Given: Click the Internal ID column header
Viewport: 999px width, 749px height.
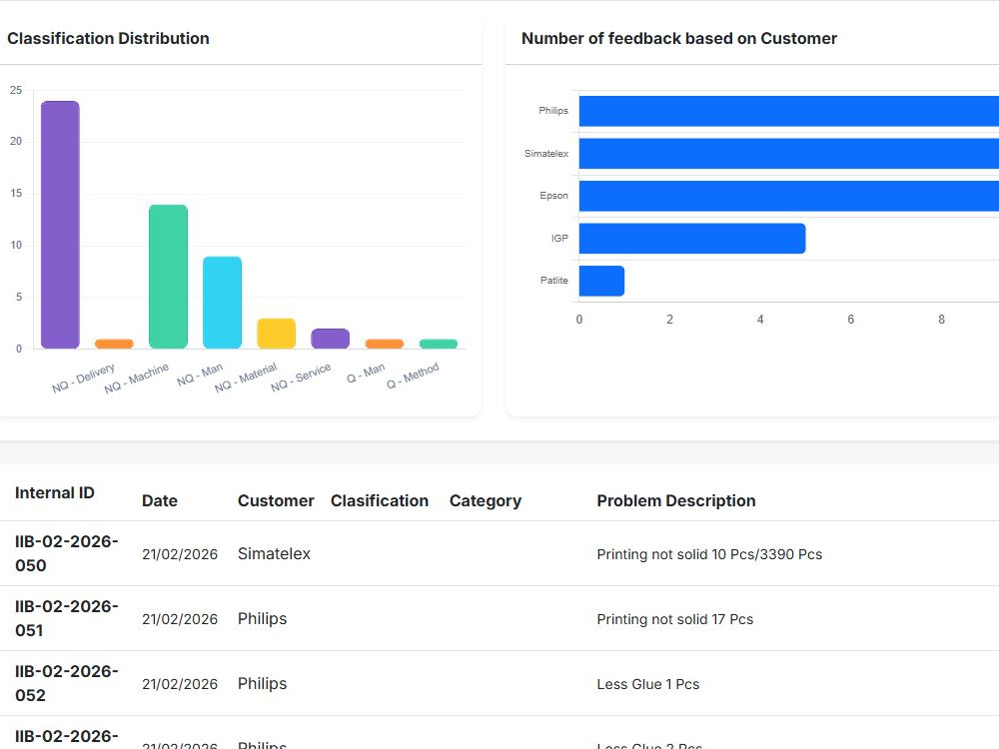Looking at the screenshot, I should pyautogui.click(x=55, y=493).
